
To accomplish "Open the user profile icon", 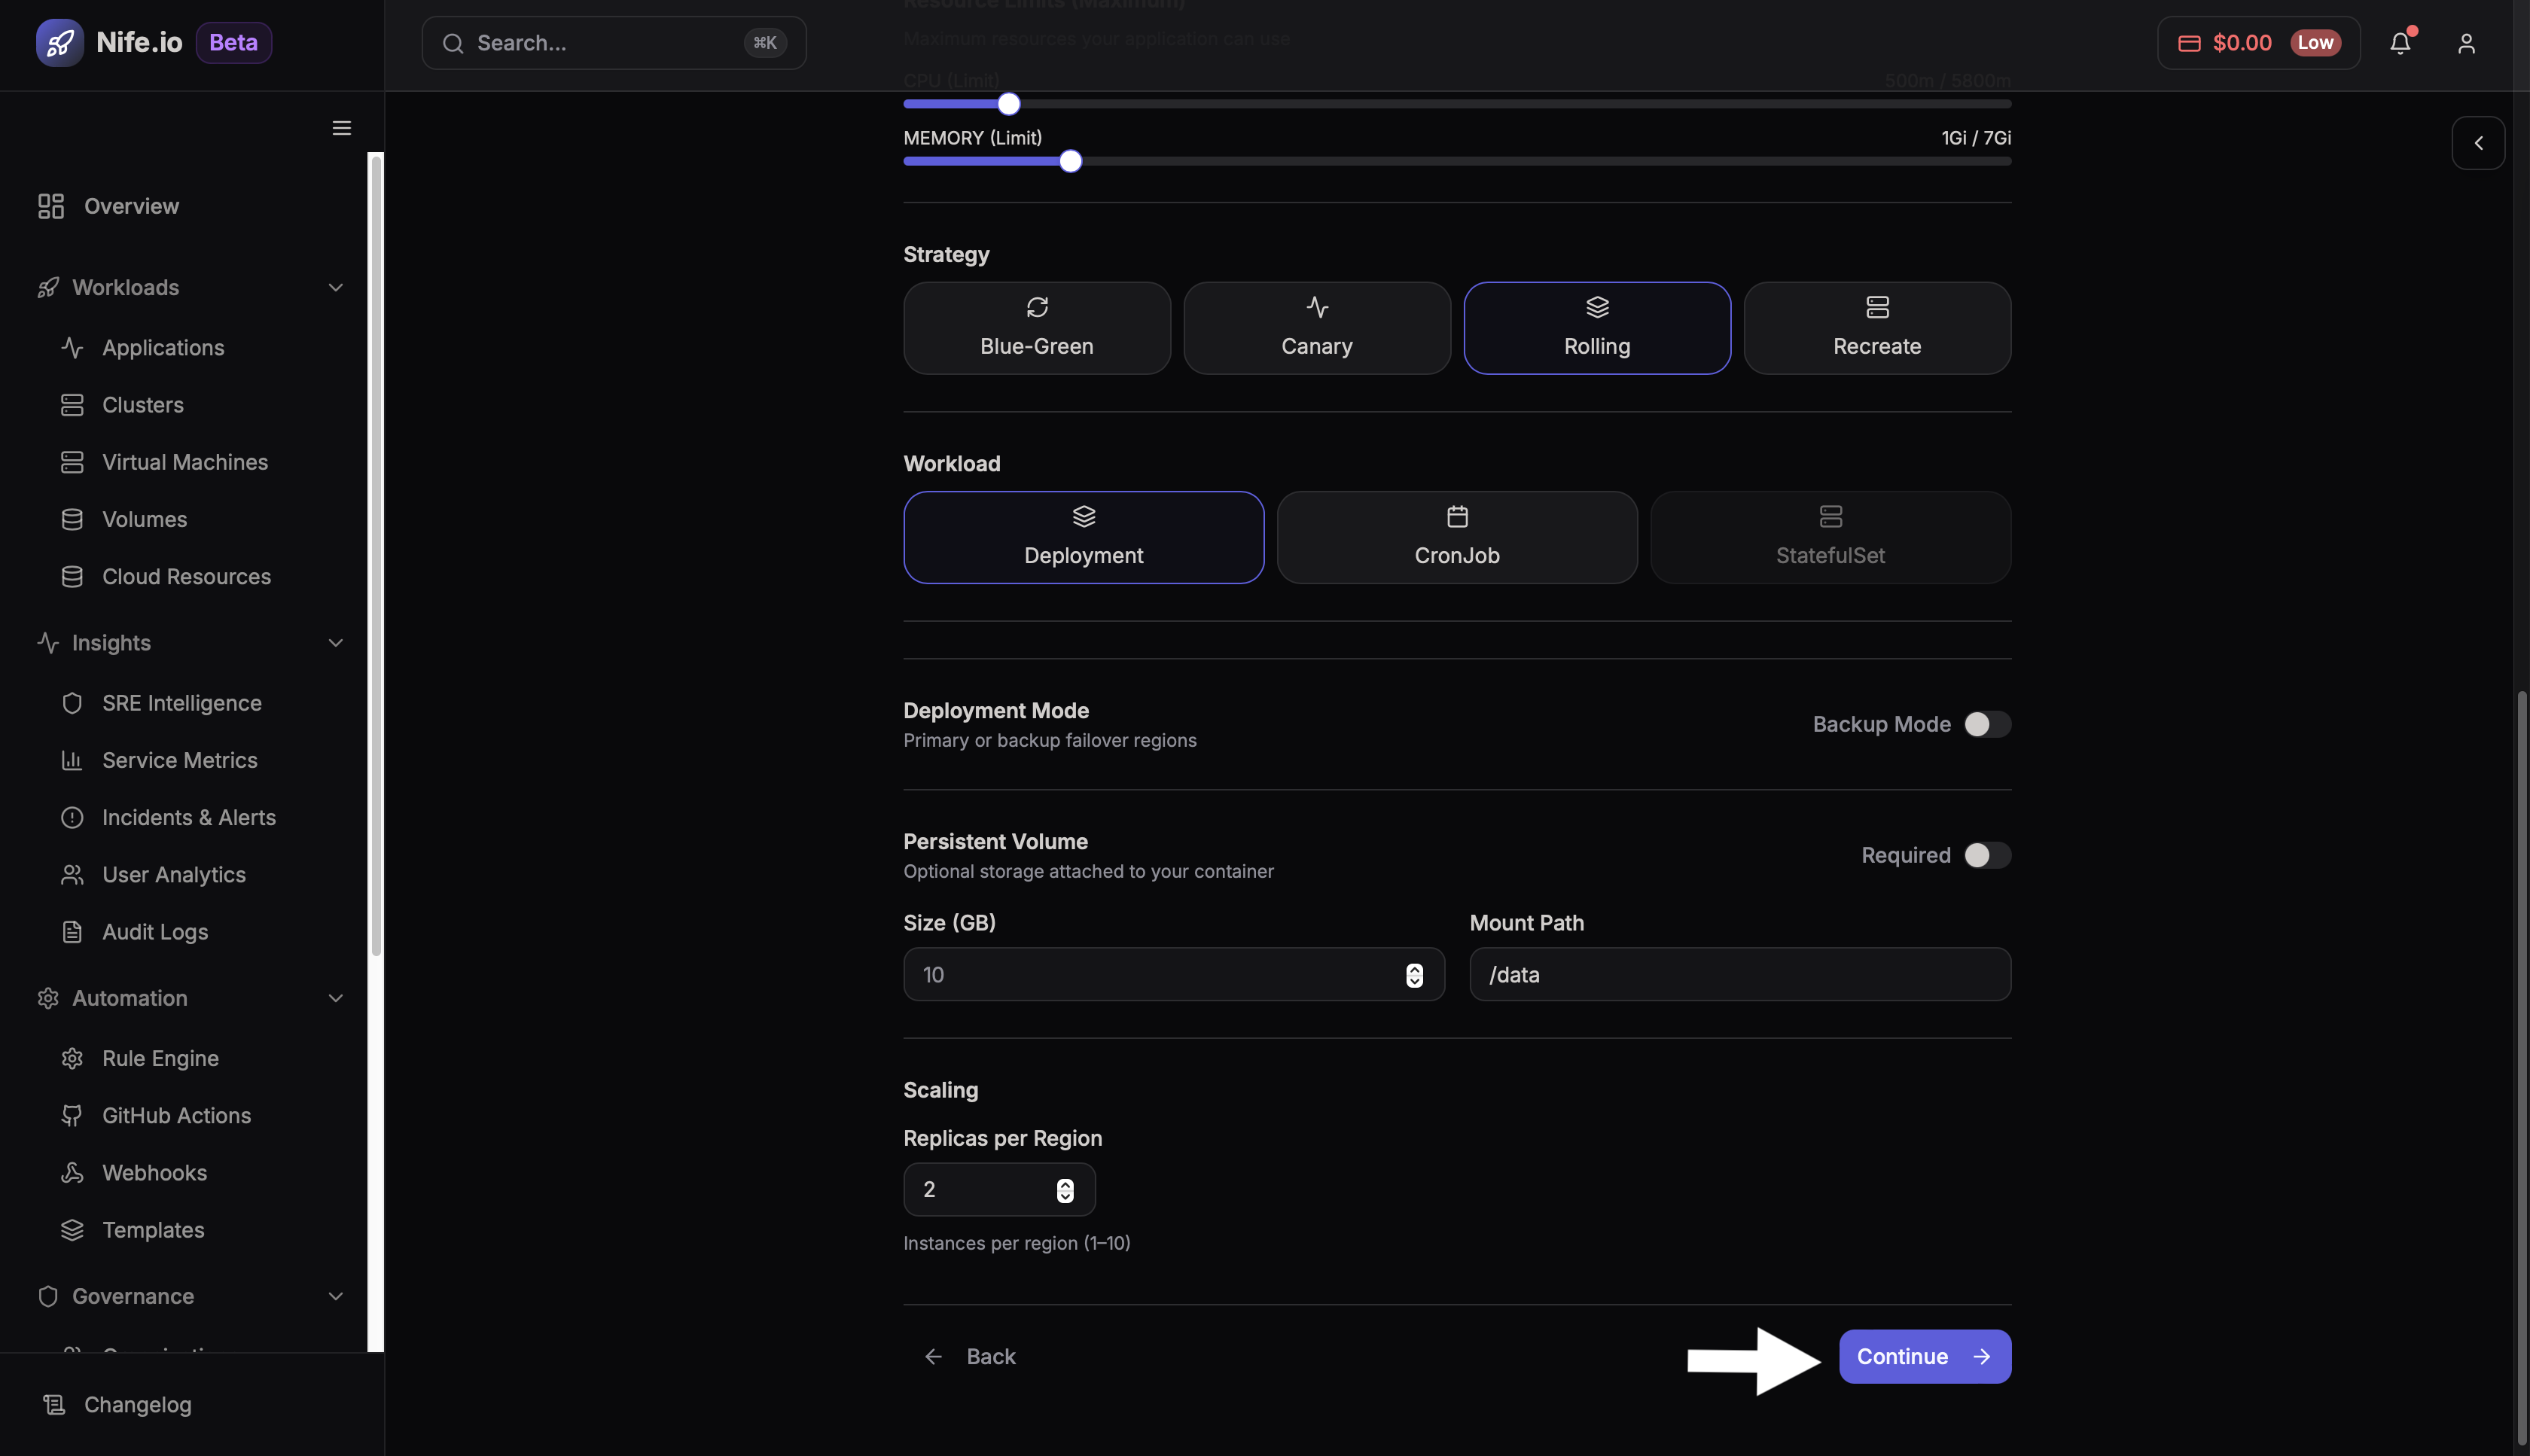I will tap(2466, 43).
